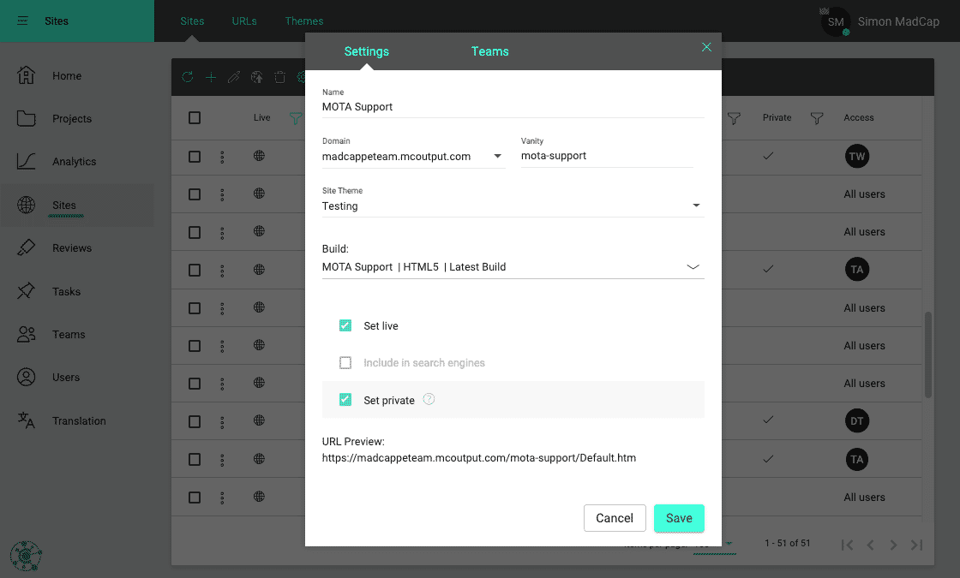Toggle the hamburger menu next to Sites
960x578 pixels.
pos(22,21)
